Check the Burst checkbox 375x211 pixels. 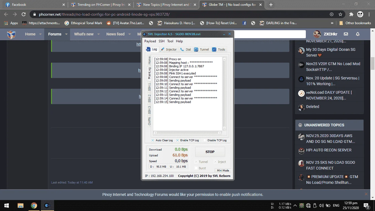(x=196, y=168)
